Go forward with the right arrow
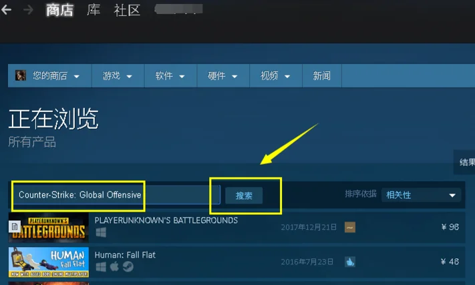Screen dimensions: 475x285 [28, 10]
